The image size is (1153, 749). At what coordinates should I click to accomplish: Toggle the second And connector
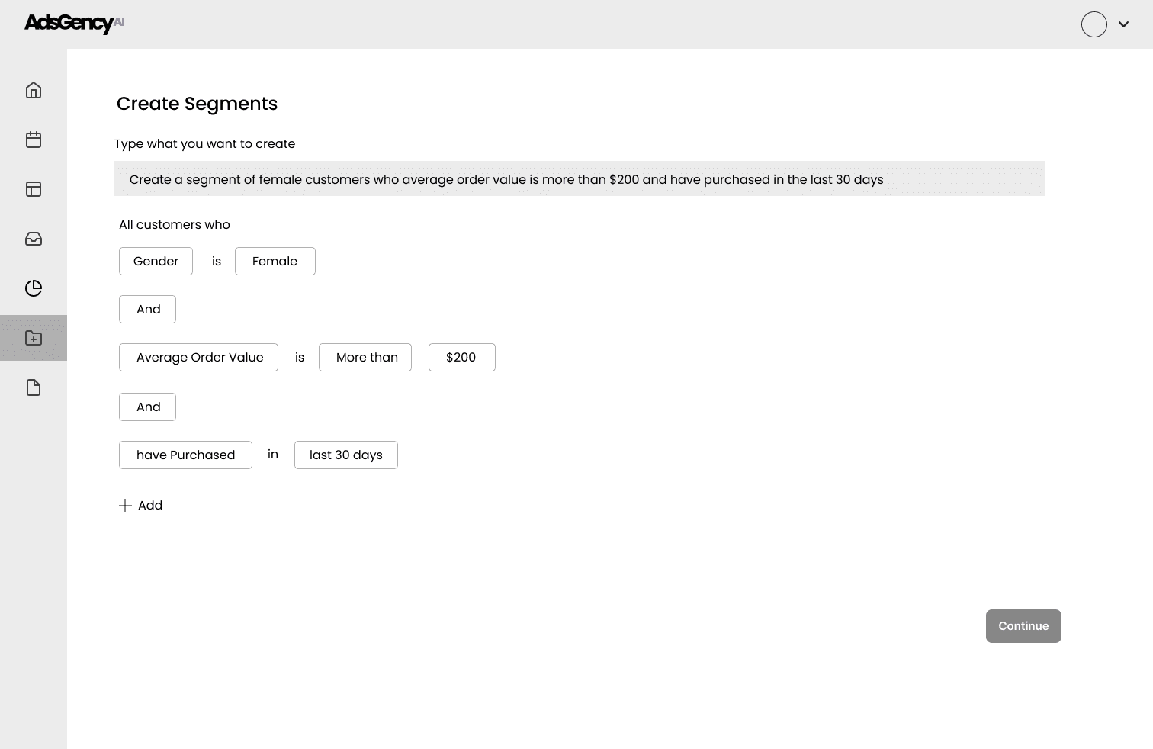click(147, 407)
